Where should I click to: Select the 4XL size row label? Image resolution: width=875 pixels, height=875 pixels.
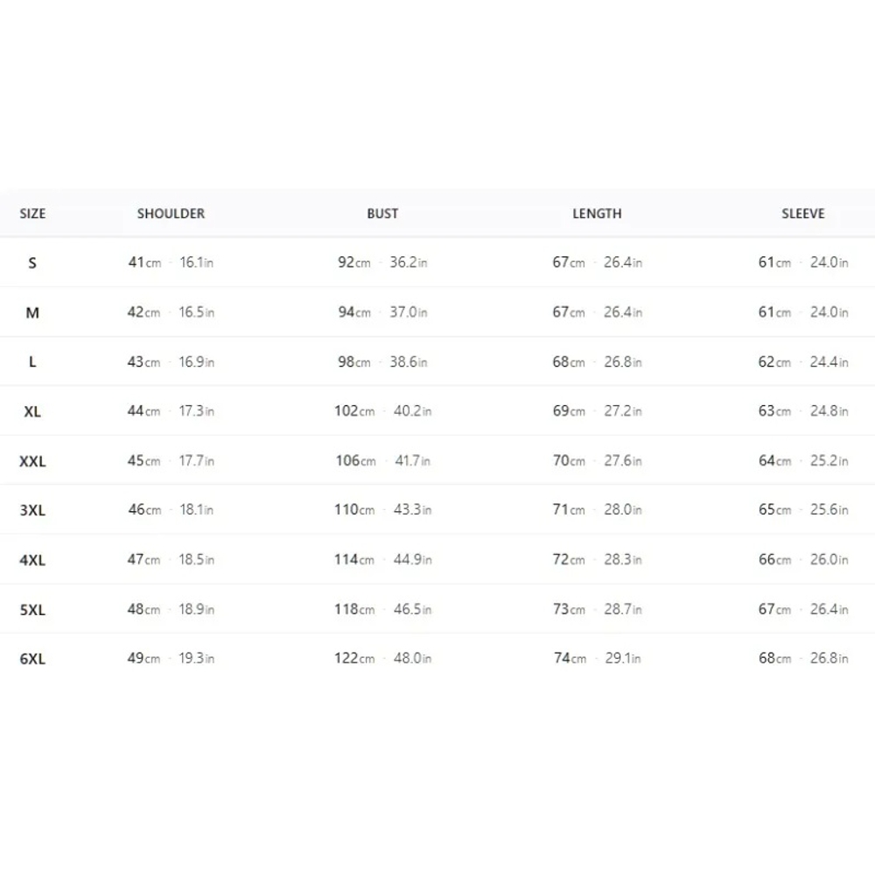pyautogui.click(x=32, y=560)
